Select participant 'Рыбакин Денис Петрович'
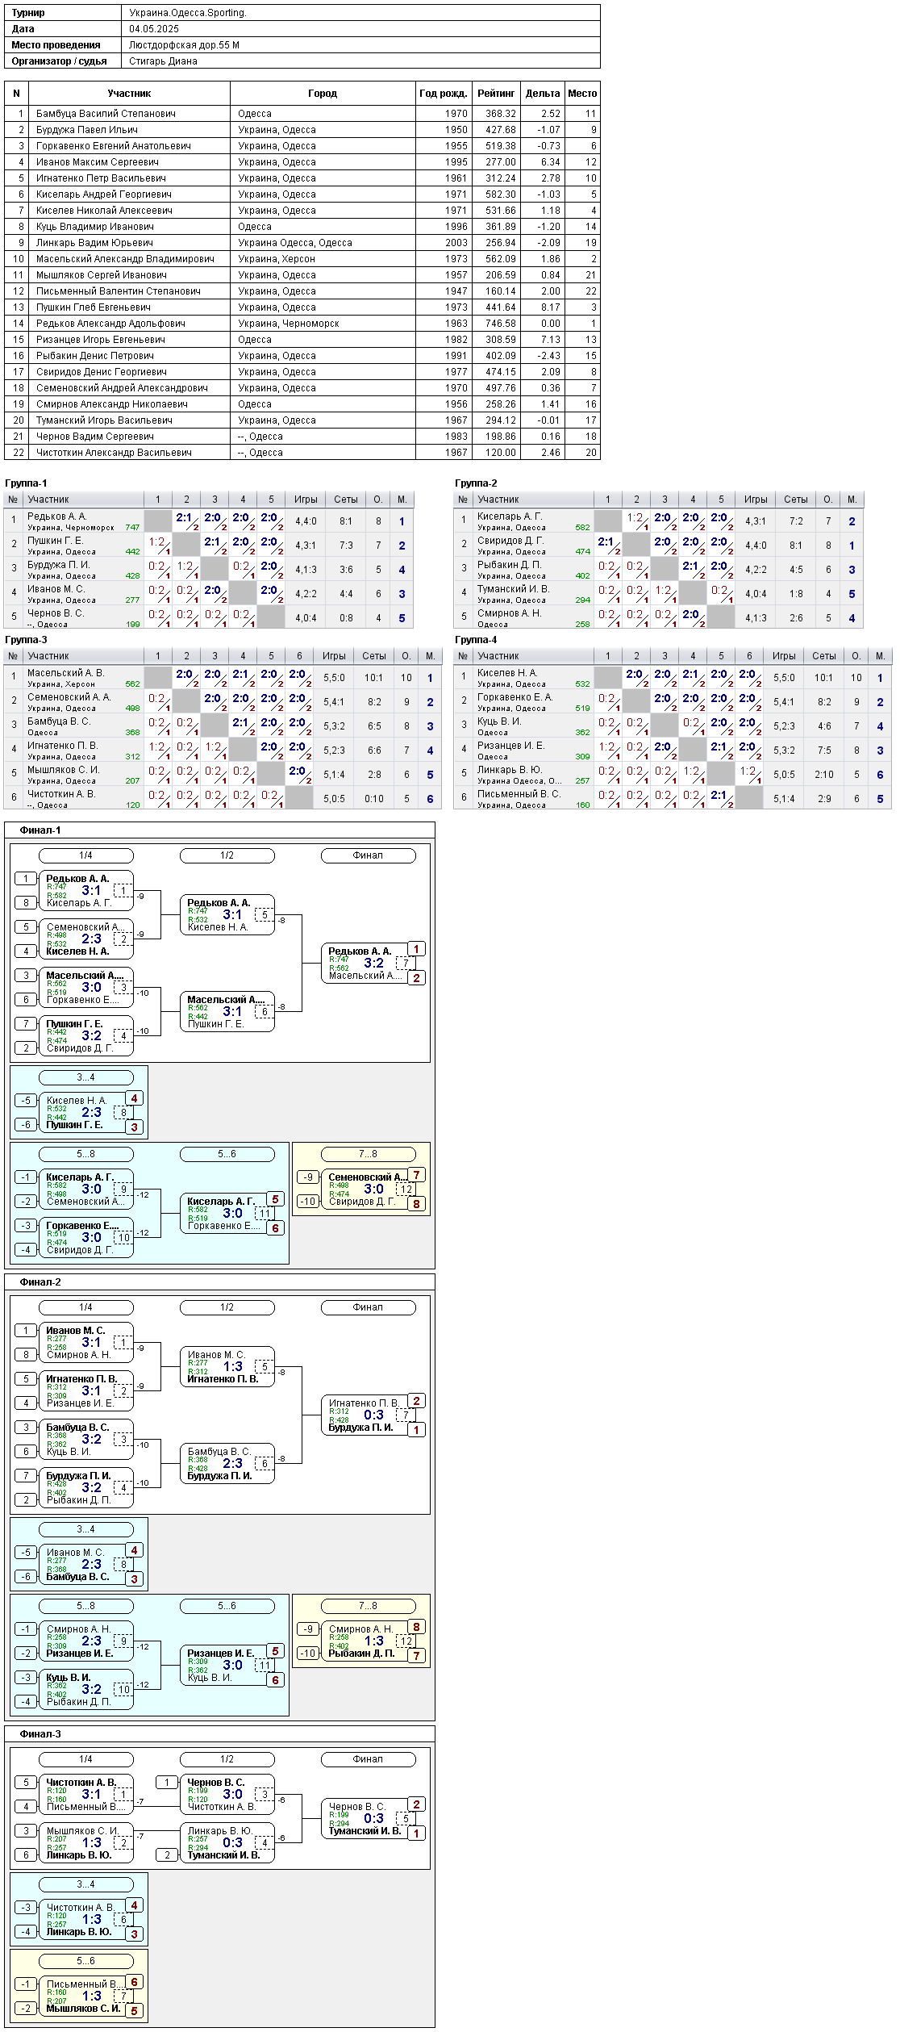 [x=95, y=356]
